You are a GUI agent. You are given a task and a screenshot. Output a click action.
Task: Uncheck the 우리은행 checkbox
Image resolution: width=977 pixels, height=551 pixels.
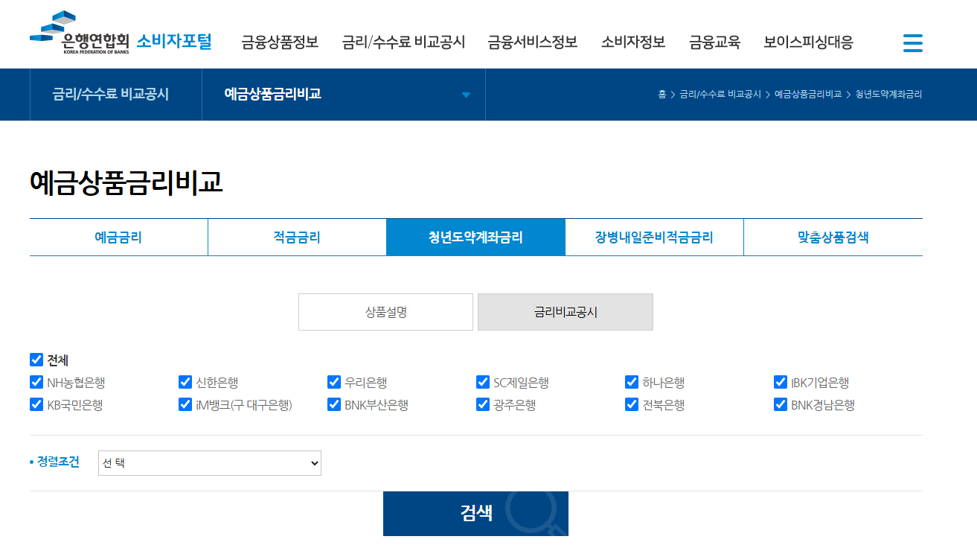point(334,382)
